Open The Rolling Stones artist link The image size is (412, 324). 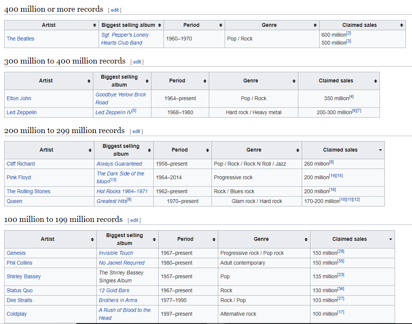28,191
